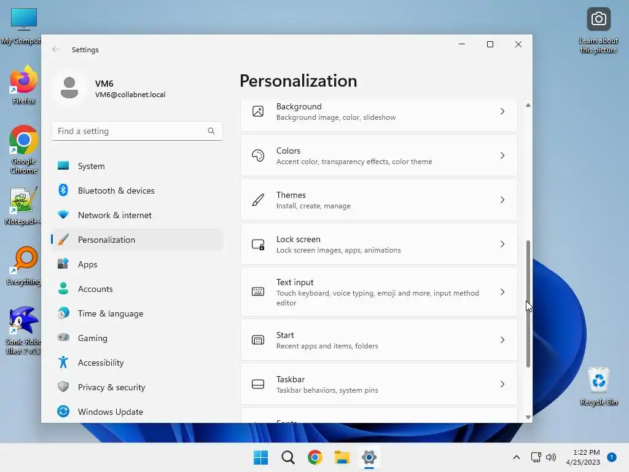Click the Apps icon in sidebar

tap(63, 264)
